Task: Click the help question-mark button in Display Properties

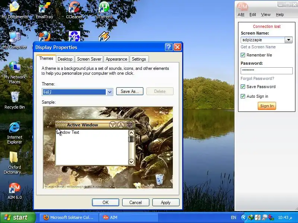Action: tap(169, 47)
